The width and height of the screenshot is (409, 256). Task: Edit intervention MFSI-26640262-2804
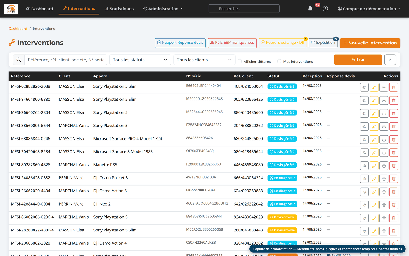(x=374, y=114)
